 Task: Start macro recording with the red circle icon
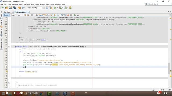68,15
